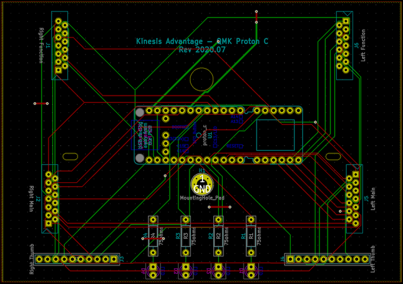Click the C14 pad marker on the Proton C
The height and width of the screenshot is (284, 403).
tap(187, 151)
